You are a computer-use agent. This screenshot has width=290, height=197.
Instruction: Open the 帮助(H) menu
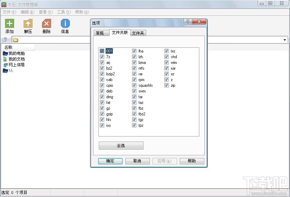pos(82,12)
